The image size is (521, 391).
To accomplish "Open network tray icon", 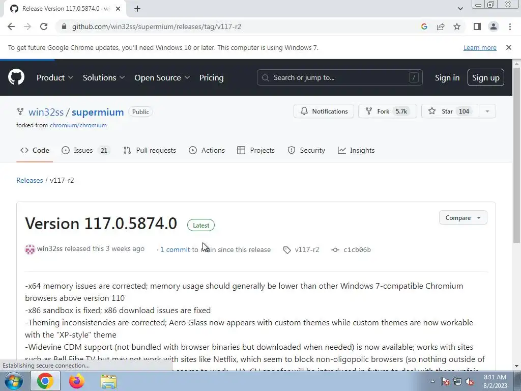I will [x=457, y=382].
